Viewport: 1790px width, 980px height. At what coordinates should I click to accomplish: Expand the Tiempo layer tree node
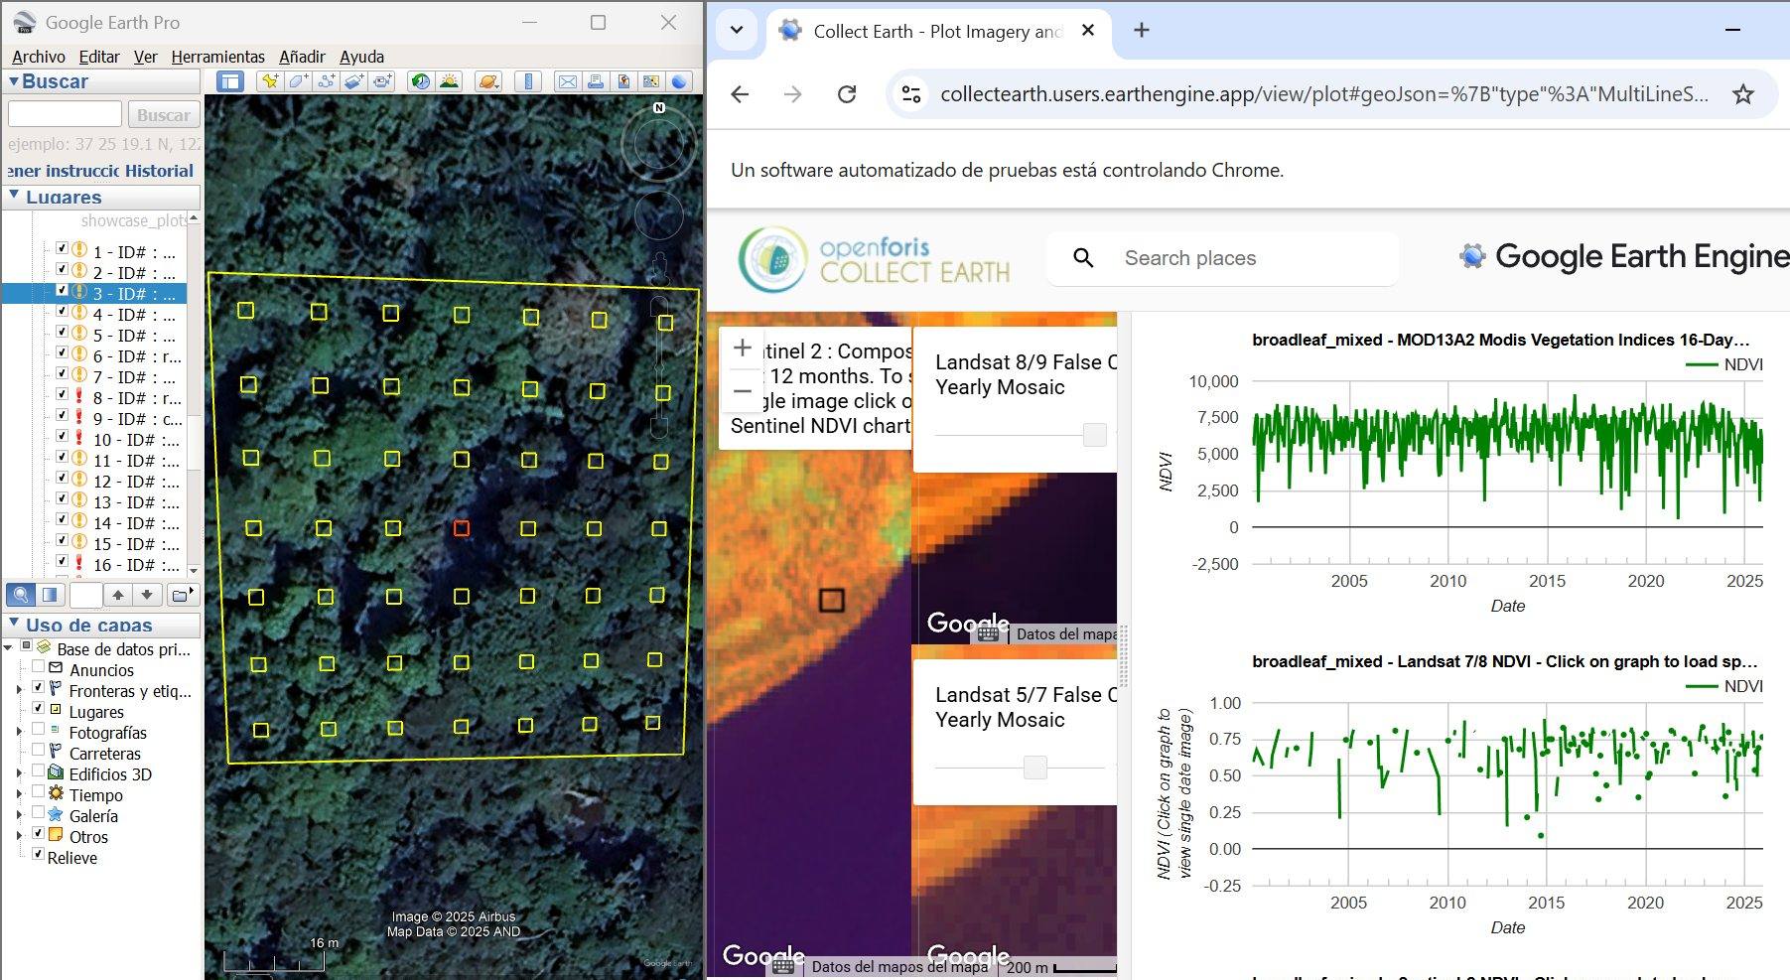[19, 794]
